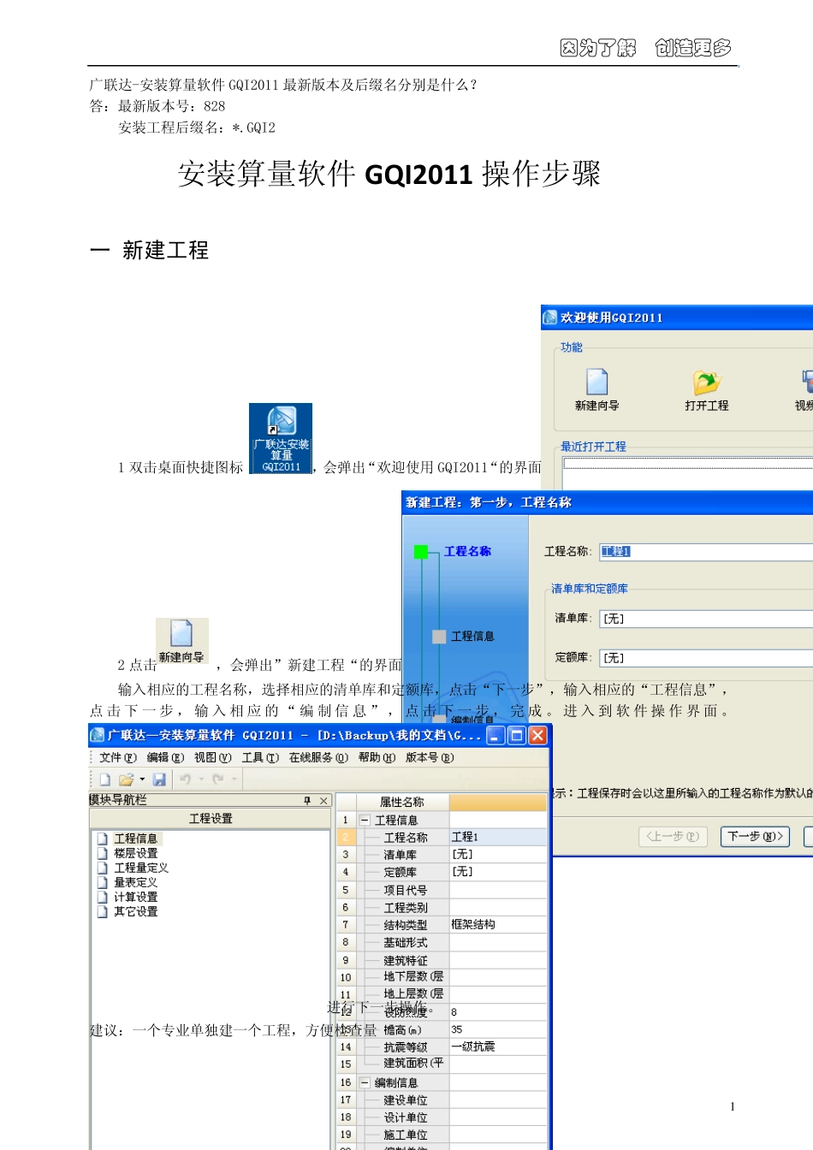Open the 工具(T) menu
The width and height of the screenshot is (813, 1150).
(260, 757)
